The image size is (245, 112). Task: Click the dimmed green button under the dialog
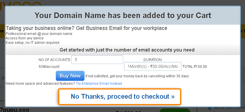175,110
